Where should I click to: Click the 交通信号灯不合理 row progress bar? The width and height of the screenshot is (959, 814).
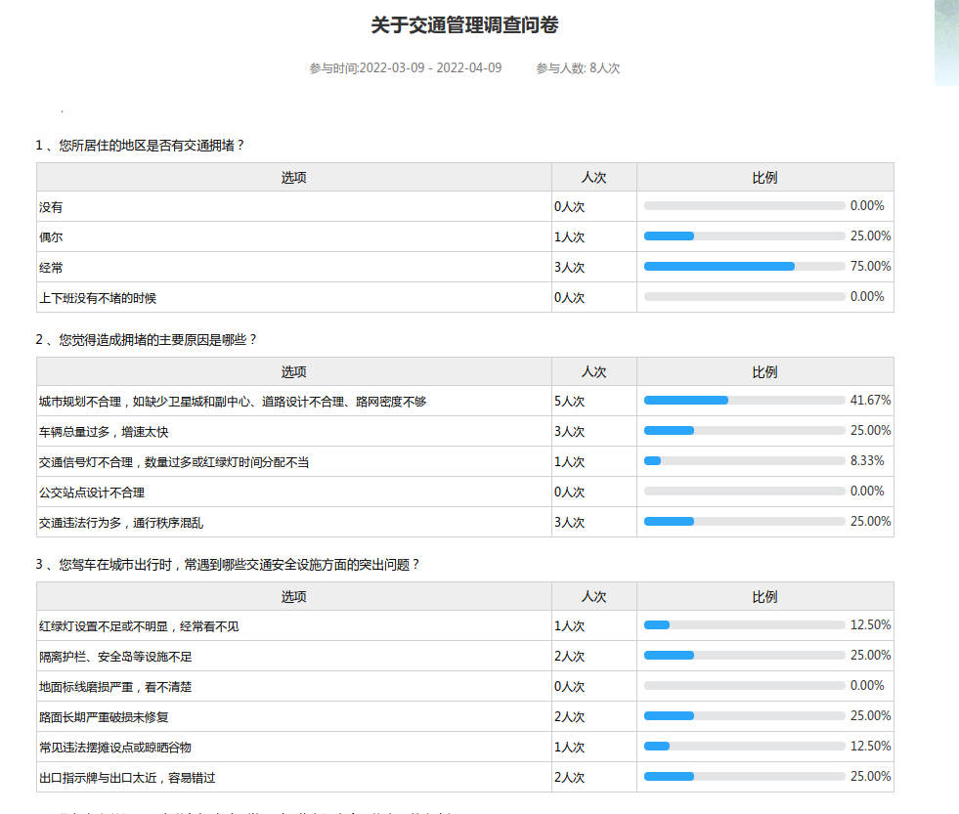pos(744,461)
